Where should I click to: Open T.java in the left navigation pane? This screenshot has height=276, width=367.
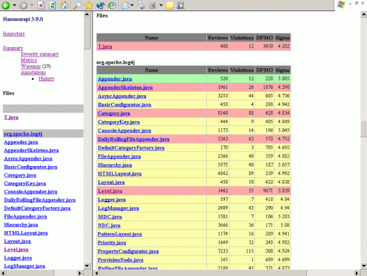(11, 117)
